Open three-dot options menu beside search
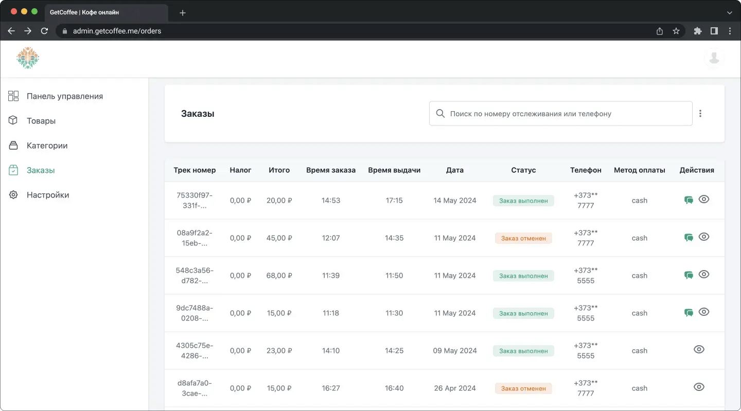This screenshot has height=411, width=741. click(700, 114)
